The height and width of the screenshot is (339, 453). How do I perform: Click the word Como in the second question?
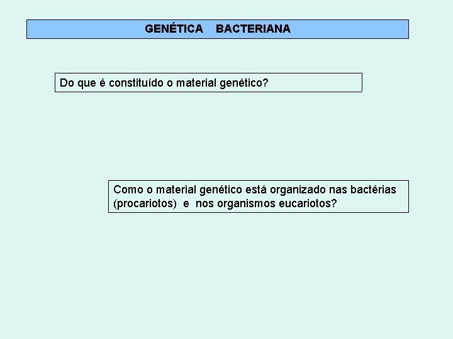pyautogui.click(x=126, y=190)
